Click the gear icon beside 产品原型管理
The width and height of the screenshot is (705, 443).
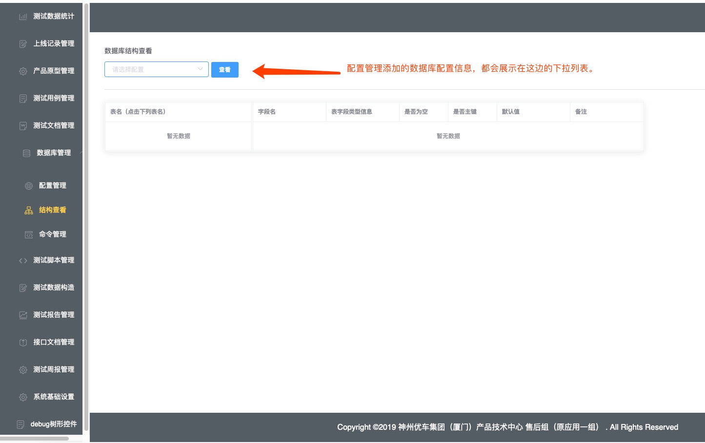(23, 71)
